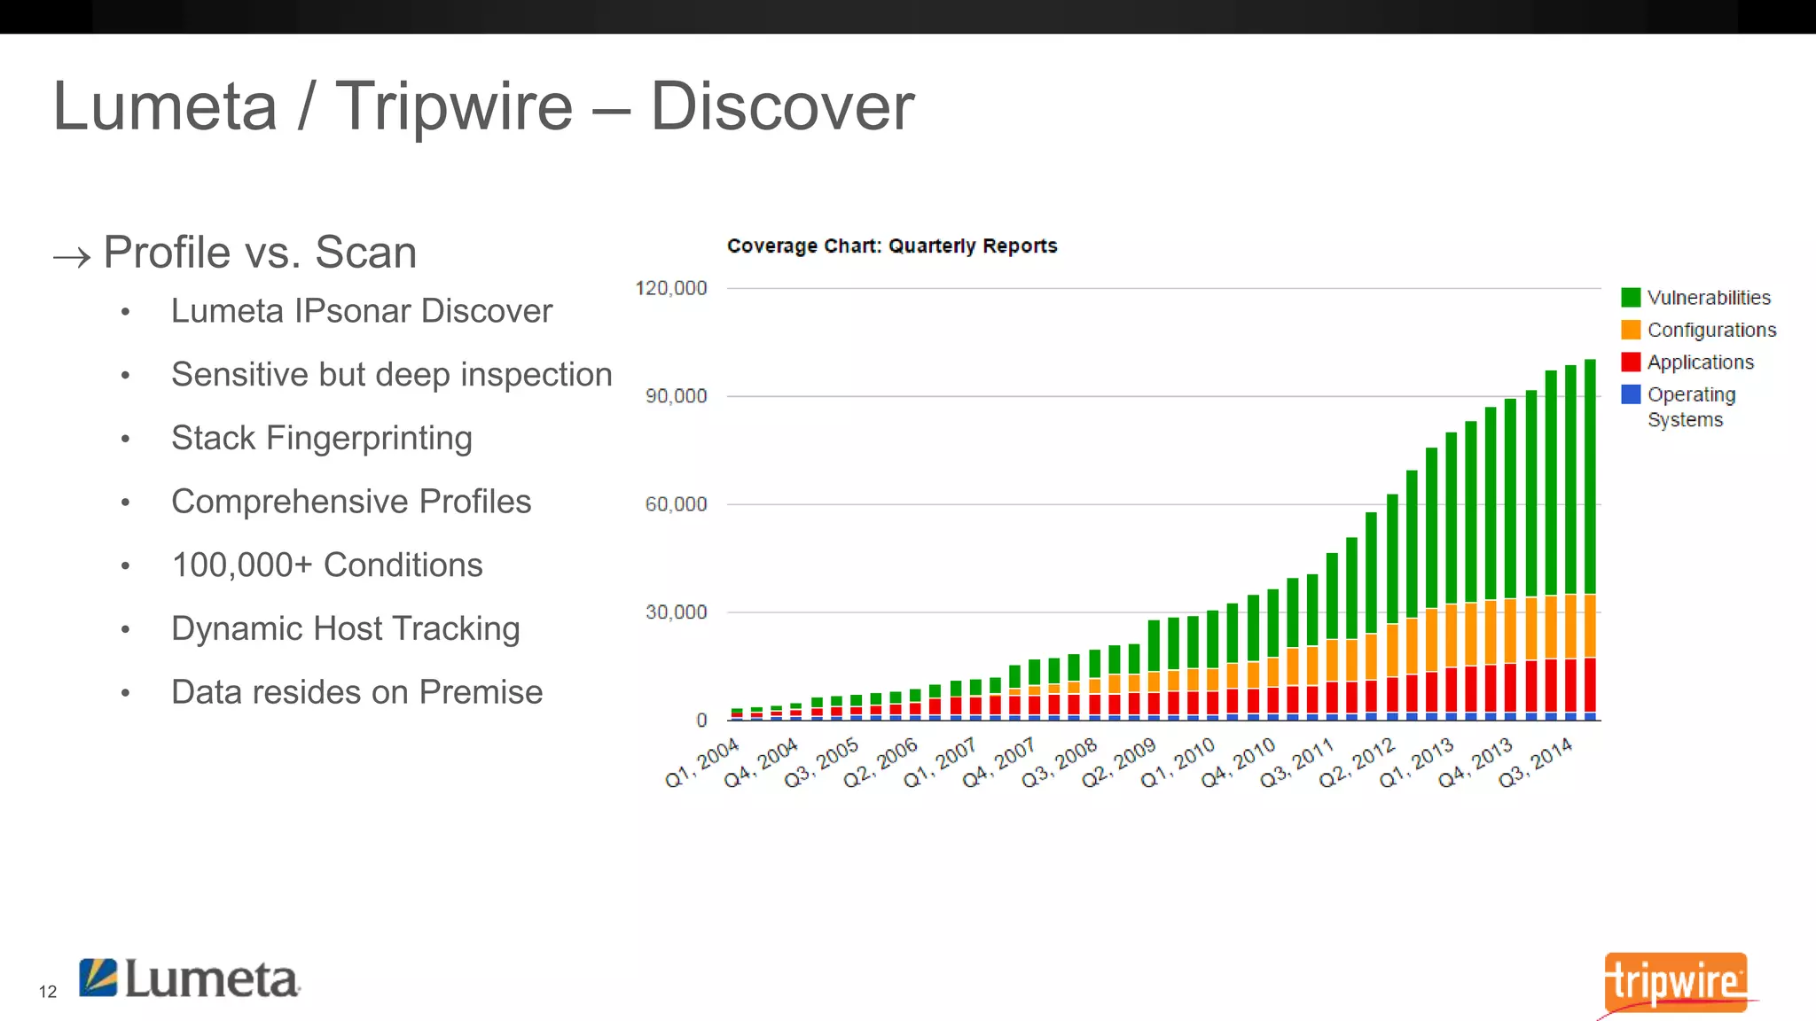Click the Stack Fingerprinting bullet text
The image size is (1816, 1021).
click(x=321, y=438)
